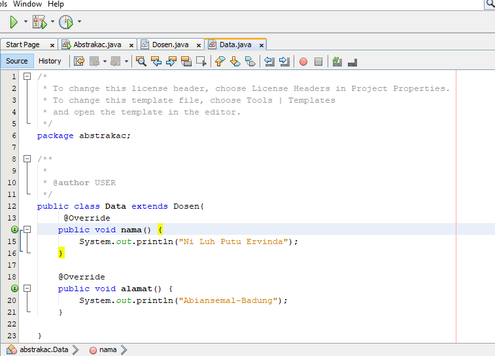Screen dimensions: 495x356
Task: Close the Abstrakac.java tab
Action: tap(131, 45)
